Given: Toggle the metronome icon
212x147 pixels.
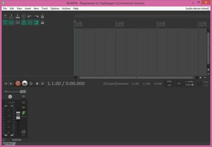Looking at the screenshot, I should (x=42, y=16).
